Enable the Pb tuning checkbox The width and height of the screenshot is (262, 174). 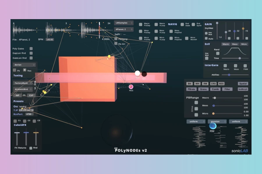[x=15, y=70]
